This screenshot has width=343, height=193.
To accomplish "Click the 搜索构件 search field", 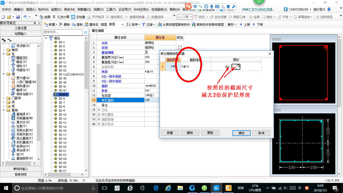I will pyautogui.click(x=63, y=32).
